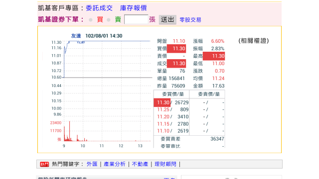319x179 pixels.
Task: Open the 外匯 keyword link
Action: [x=92, y=164]
